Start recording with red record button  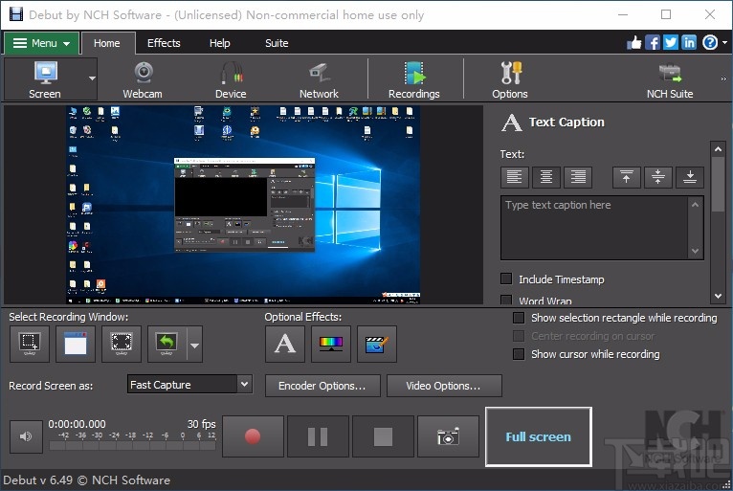point(253,436)
